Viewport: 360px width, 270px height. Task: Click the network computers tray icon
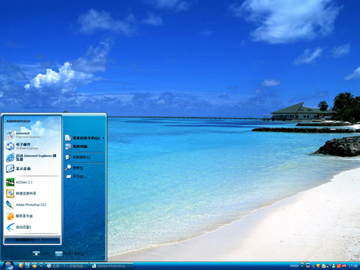coord(329,266)
